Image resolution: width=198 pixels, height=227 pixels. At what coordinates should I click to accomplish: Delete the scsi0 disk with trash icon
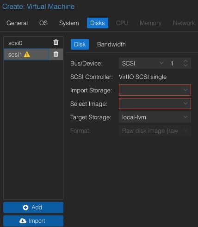(x=56, y=42)
